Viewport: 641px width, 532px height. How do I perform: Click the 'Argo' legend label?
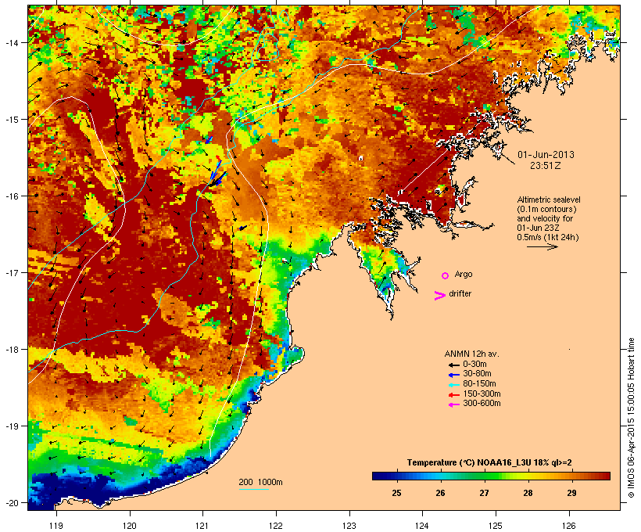pyautogui.click(x=464, y=274)
